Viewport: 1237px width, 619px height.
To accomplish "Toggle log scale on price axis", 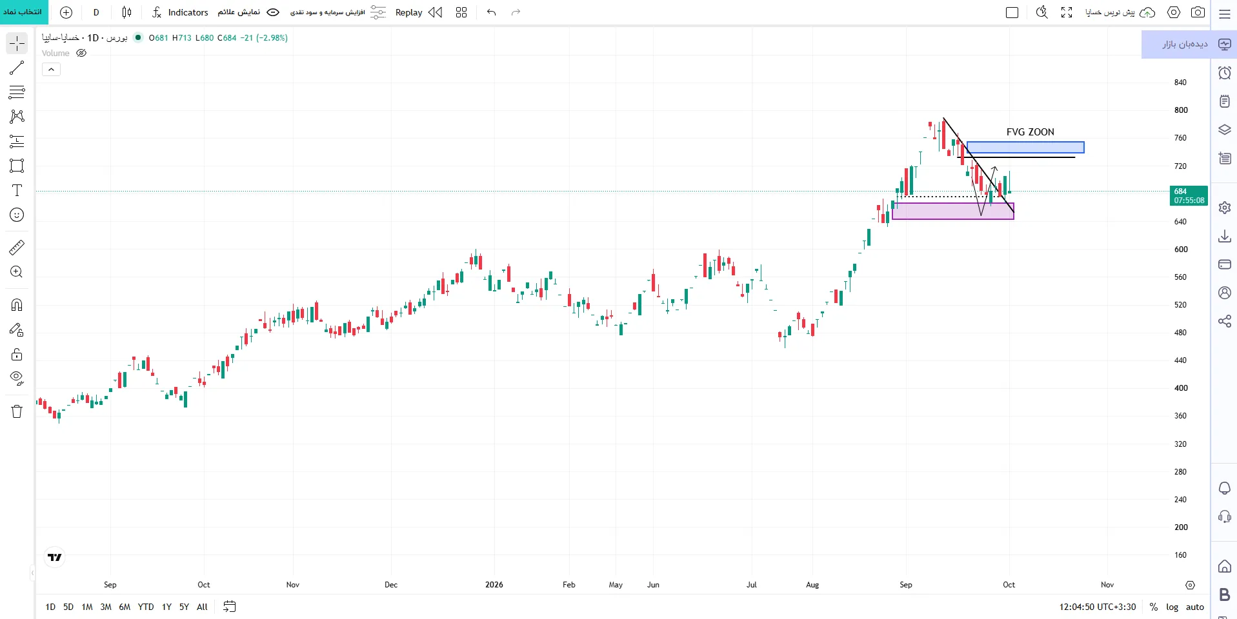I will [x=1172, y=607].
